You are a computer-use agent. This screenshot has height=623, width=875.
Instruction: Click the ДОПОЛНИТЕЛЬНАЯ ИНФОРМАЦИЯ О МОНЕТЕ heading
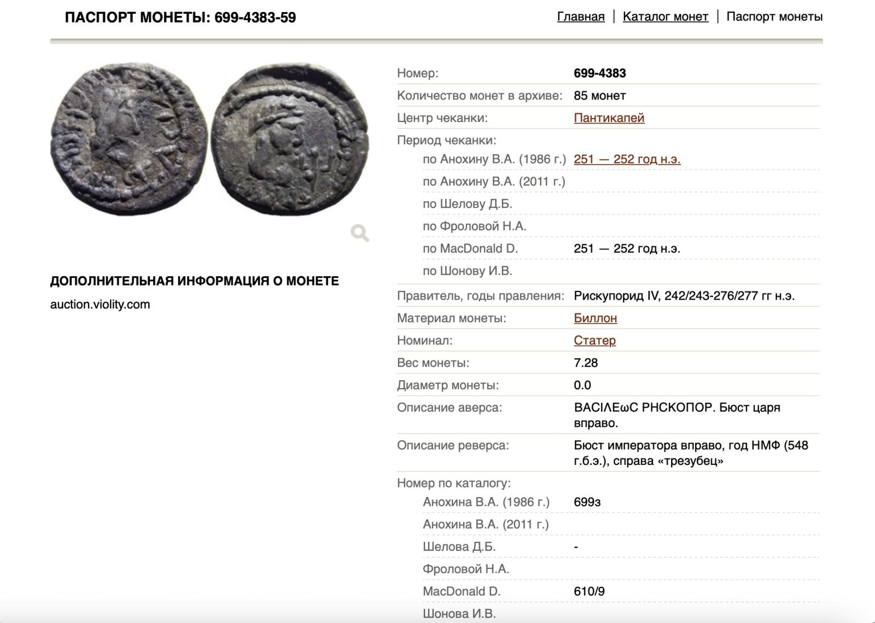194,281
